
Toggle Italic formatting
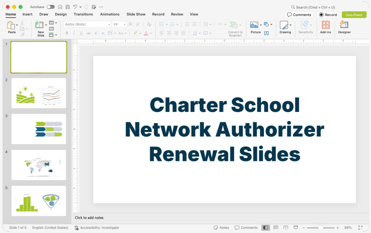click(74, 33)
